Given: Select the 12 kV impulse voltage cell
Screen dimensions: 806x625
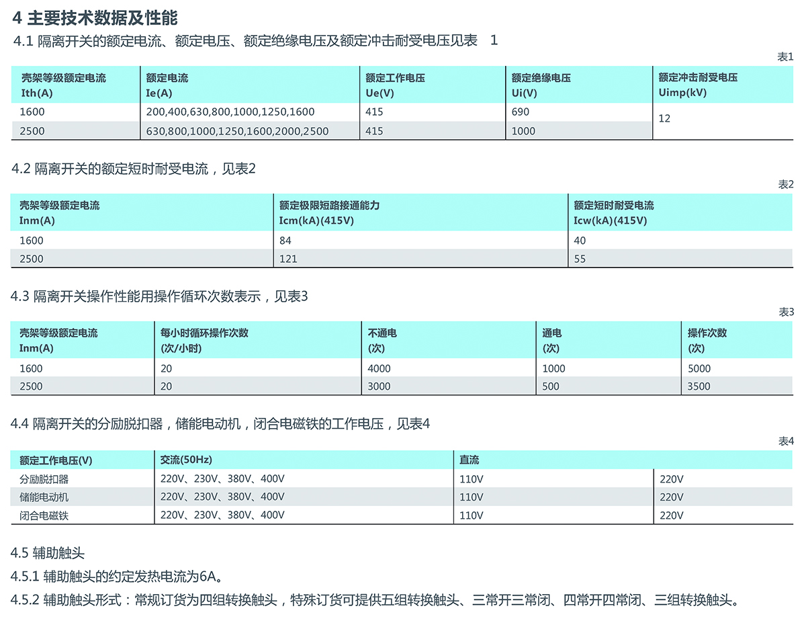Looking at the screenshot, I should pos(664,119).
